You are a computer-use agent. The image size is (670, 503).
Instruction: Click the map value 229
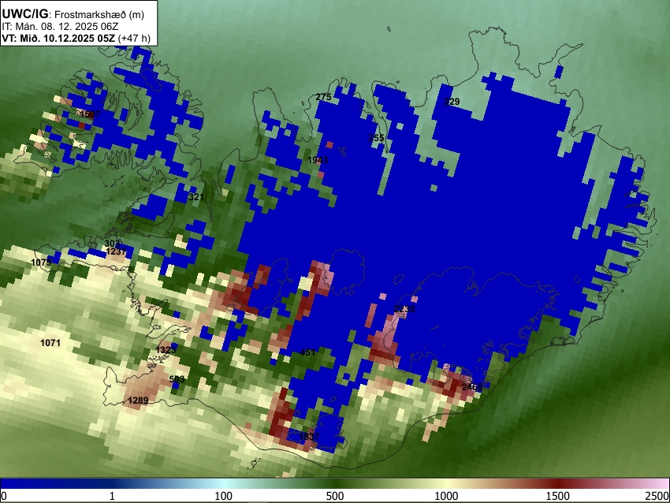click(452, 102)
